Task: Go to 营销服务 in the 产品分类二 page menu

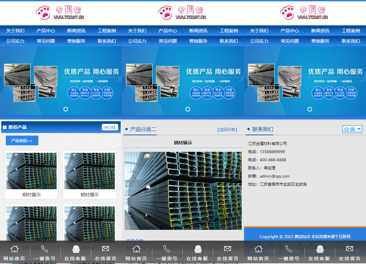Action: pos(198,41)
